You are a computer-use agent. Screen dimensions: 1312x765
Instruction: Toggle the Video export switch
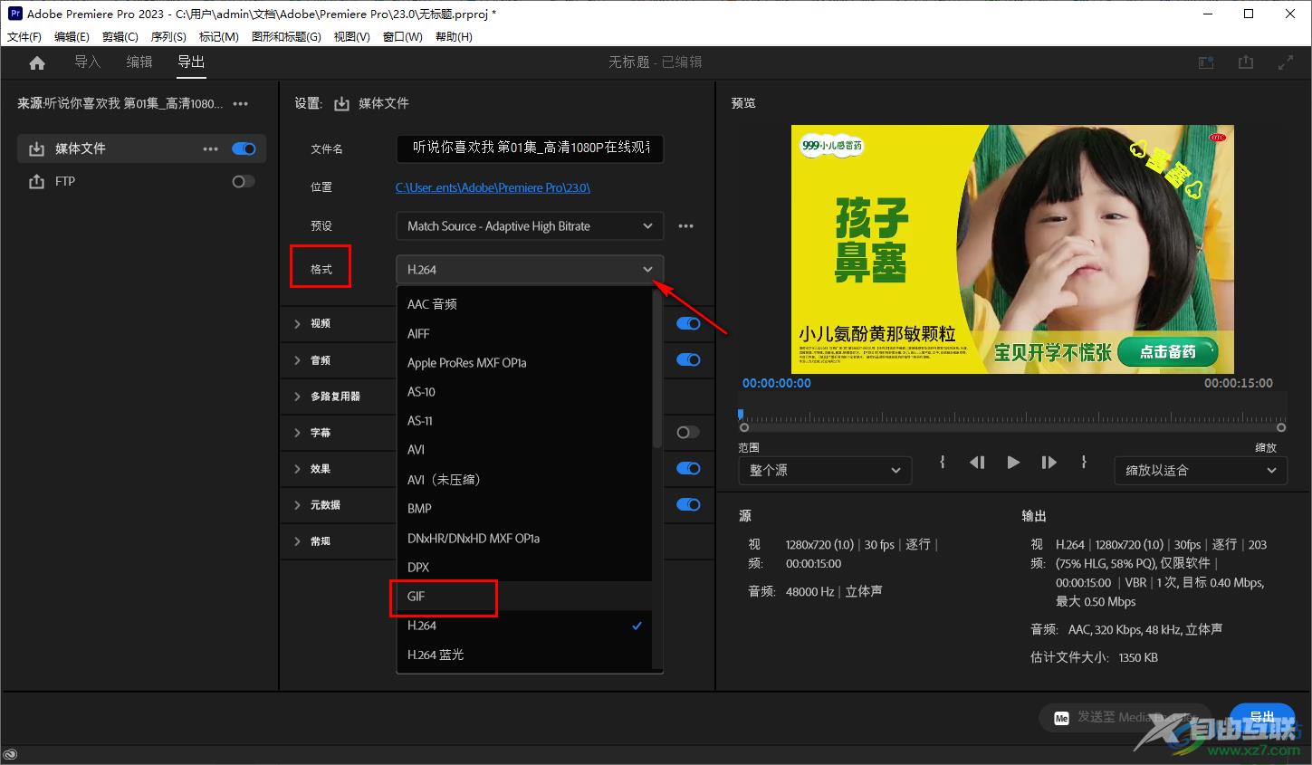(x=688, y=323)
